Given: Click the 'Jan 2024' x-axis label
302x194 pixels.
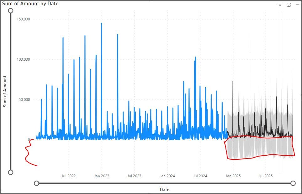Looking at the screenshot, I should (167, 176).
